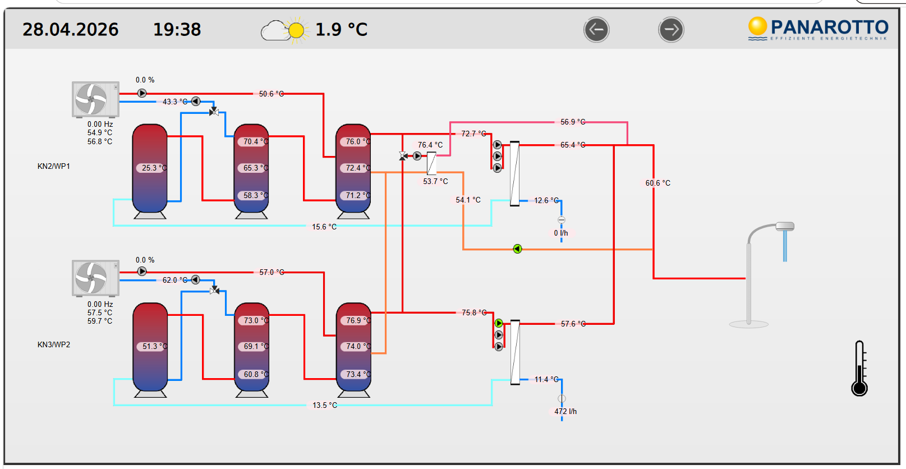Click the pump below the 76.4 °C label
This screenshot has height=469, width=906.
[x=417, y=156]
